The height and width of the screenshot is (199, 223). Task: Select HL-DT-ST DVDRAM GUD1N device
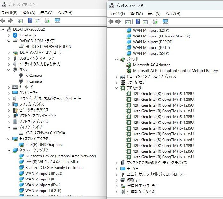(x=48, y=46)
